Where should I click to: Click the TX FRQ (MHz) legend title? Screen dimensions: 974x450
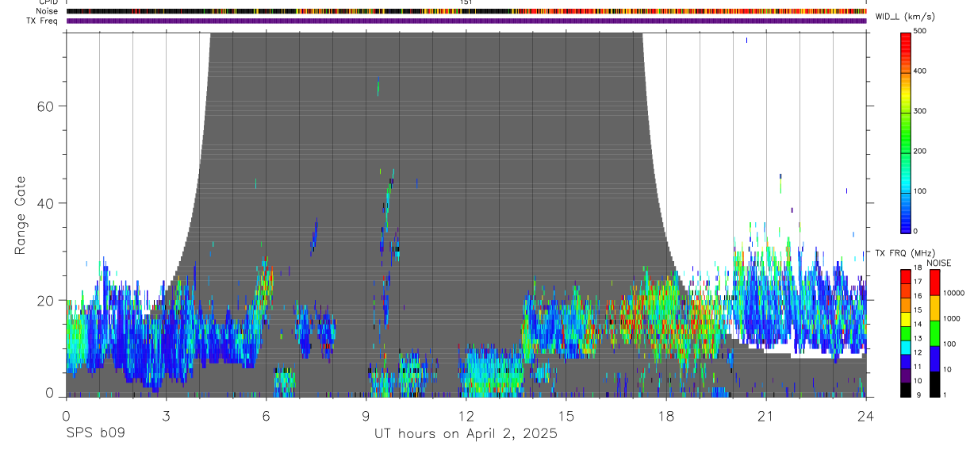905,253
